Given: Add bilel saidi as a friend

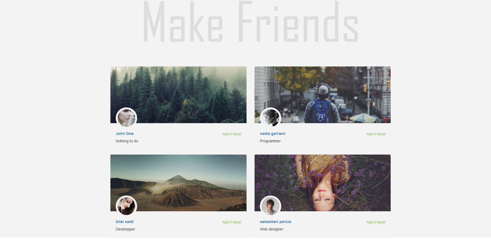Looking at the screenshot, I should (x=232, y=222).
